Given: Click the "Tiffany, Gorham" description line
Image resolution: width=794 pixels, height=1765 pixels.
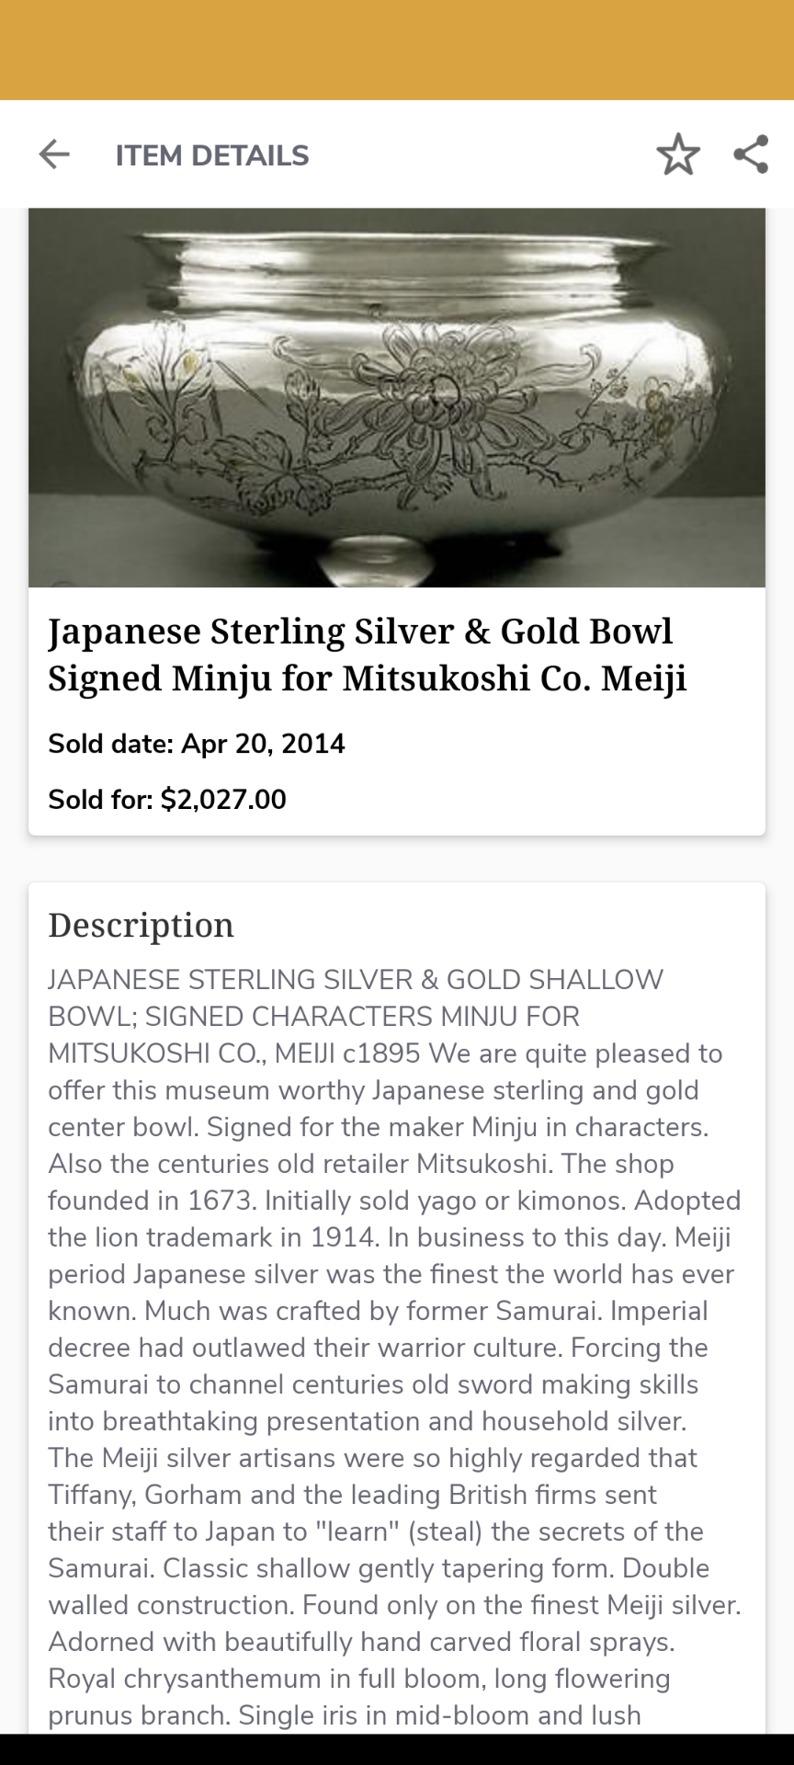Looking at the screenshot, I should coord(352,1495).
